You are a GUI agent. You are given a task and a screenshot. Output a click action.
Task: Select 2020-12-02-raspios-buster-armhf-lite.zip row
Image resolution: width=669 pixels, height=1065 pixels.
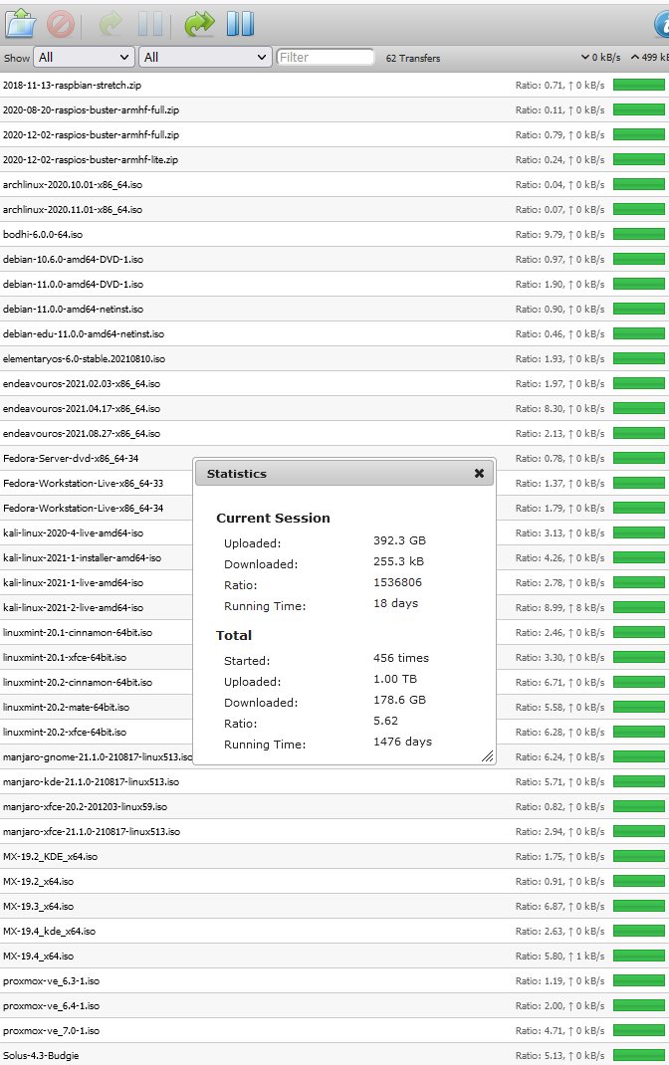point(334,159)
